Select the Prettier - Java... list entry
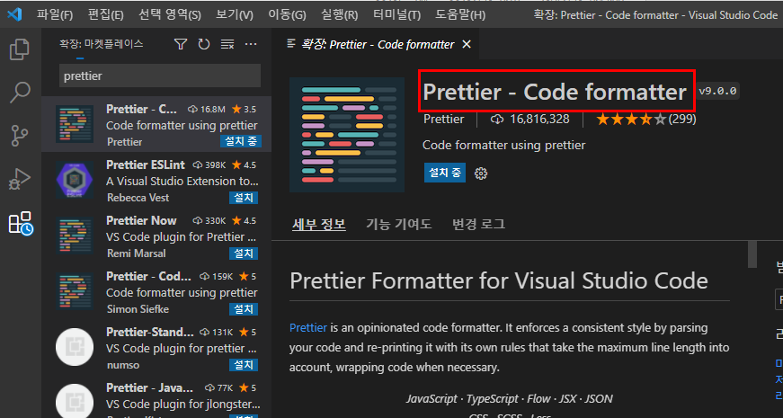 [x=156, y=397]
